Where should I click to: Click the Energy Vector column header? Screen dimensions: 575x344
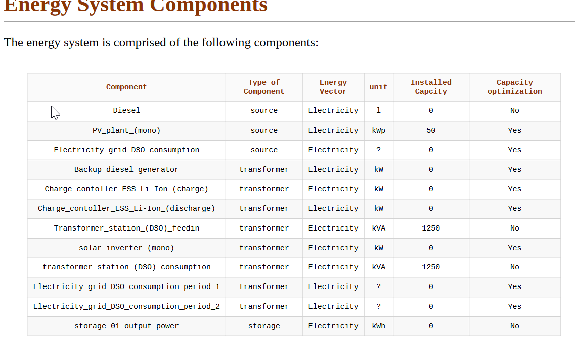333,87
